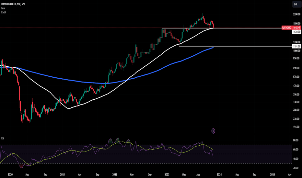Click the 2200.00 price axis value
Viewport: 302px width, 178px height.
pos(296,15)
